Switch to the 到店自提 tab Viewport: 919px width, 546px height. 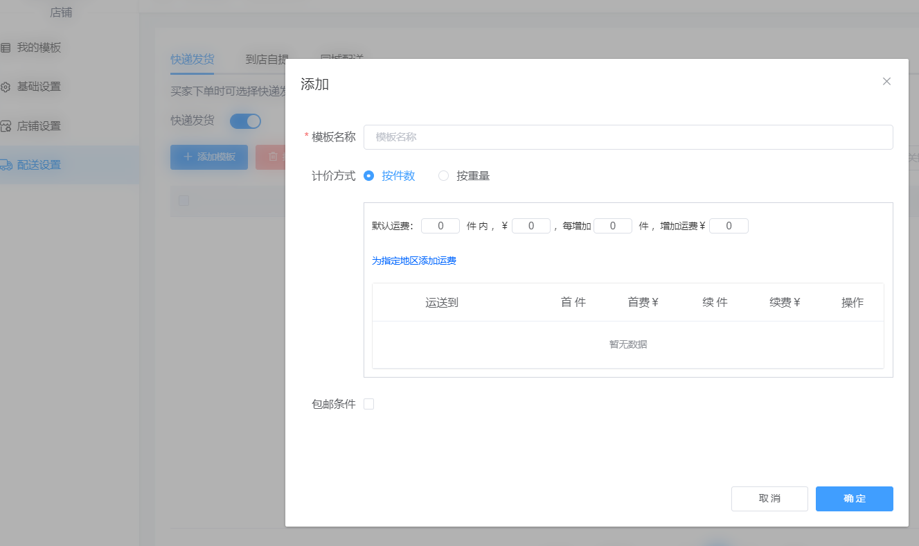267,59
